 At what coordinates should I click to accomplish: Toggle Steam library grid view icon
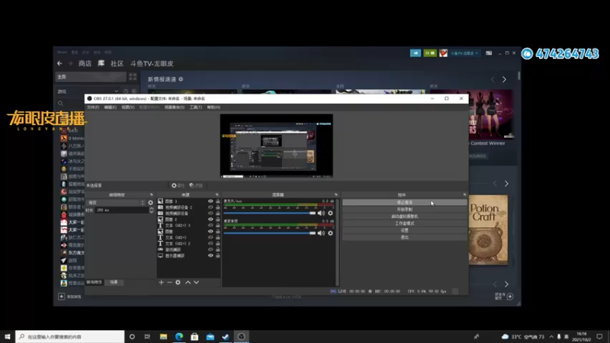pos(133,77)
